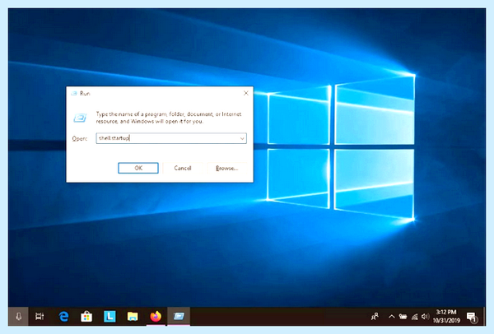Open the volume control tray icon
494x334 pixels.
tap(426, 317)
